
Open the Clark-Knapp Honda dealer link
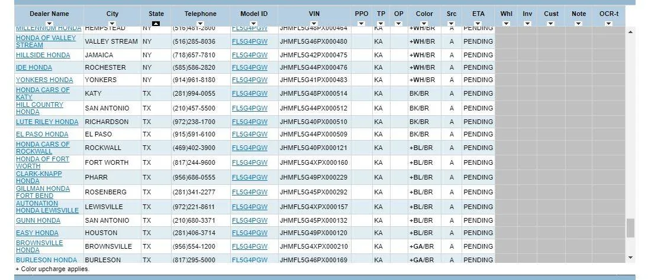[39, 177]
